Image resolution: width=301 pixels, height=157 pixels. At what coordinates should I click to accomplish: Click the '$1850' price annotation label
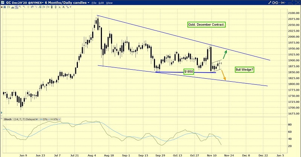pos(189,72)
